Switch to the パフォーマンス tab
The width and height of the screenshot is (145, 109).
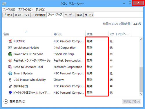click(x=22, y=15)
